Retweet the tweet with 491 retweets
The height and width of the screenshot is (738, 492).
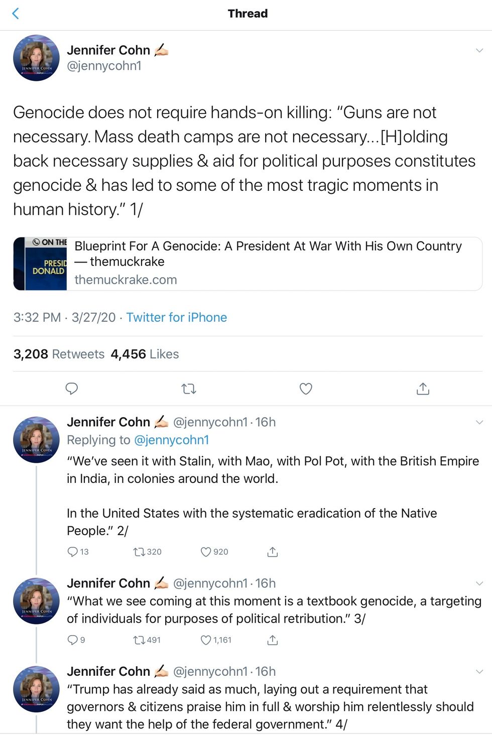[x=139, y=640]
